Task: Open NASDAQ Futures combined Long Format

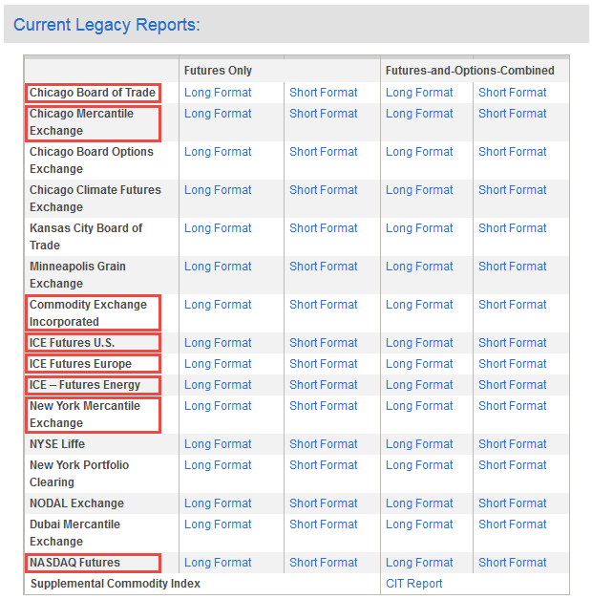Action: [419, 563]
